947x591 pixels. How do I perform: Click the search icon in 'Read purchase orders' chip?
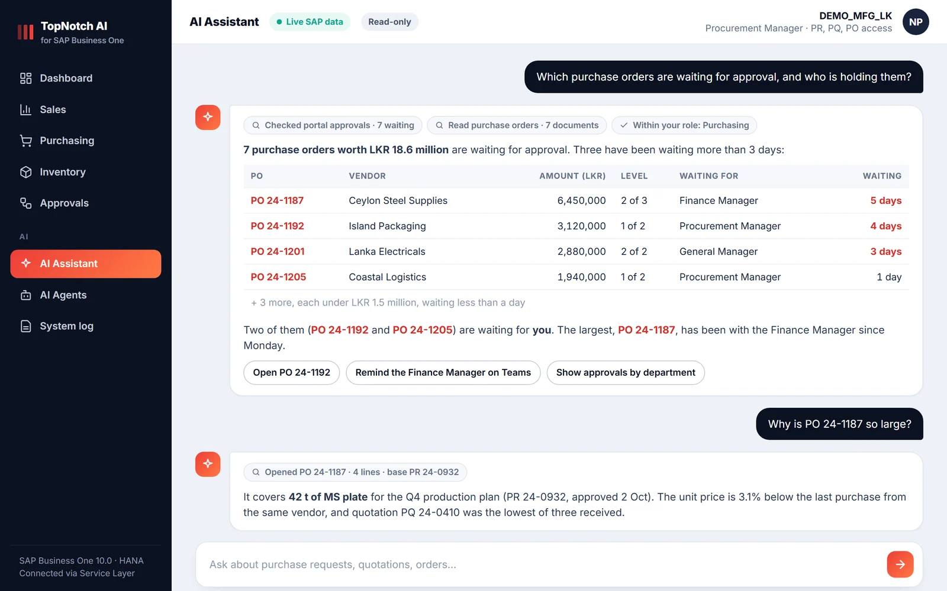click(440, 125)
